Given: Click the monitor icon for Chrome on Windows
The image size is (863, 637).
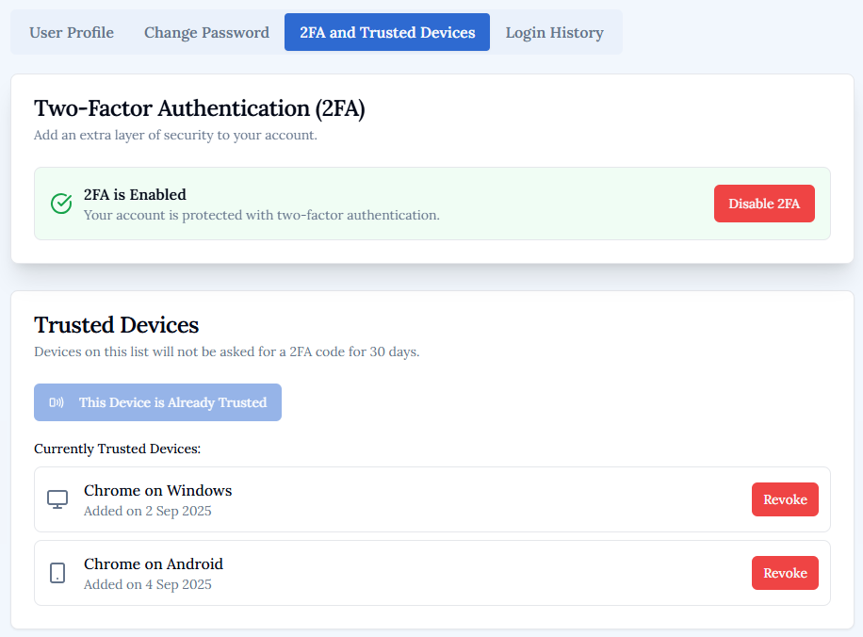Looking at the screenshot, I should pyautogui.click(x=57, y=499).
